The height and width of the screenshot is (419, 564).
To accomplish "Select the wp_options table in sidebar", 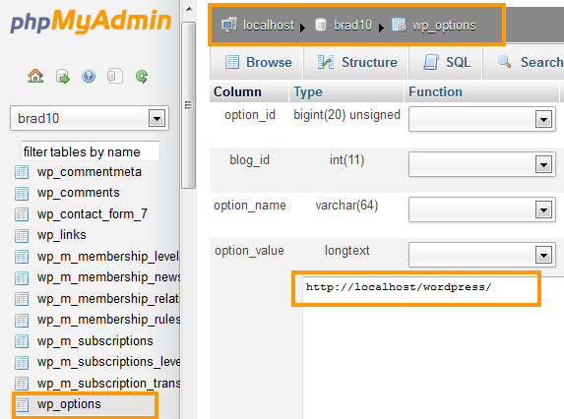I will (69, 404).
